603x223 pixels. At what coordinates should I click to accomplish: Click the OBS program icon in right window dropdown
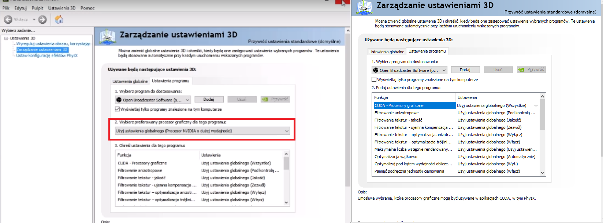375,70
